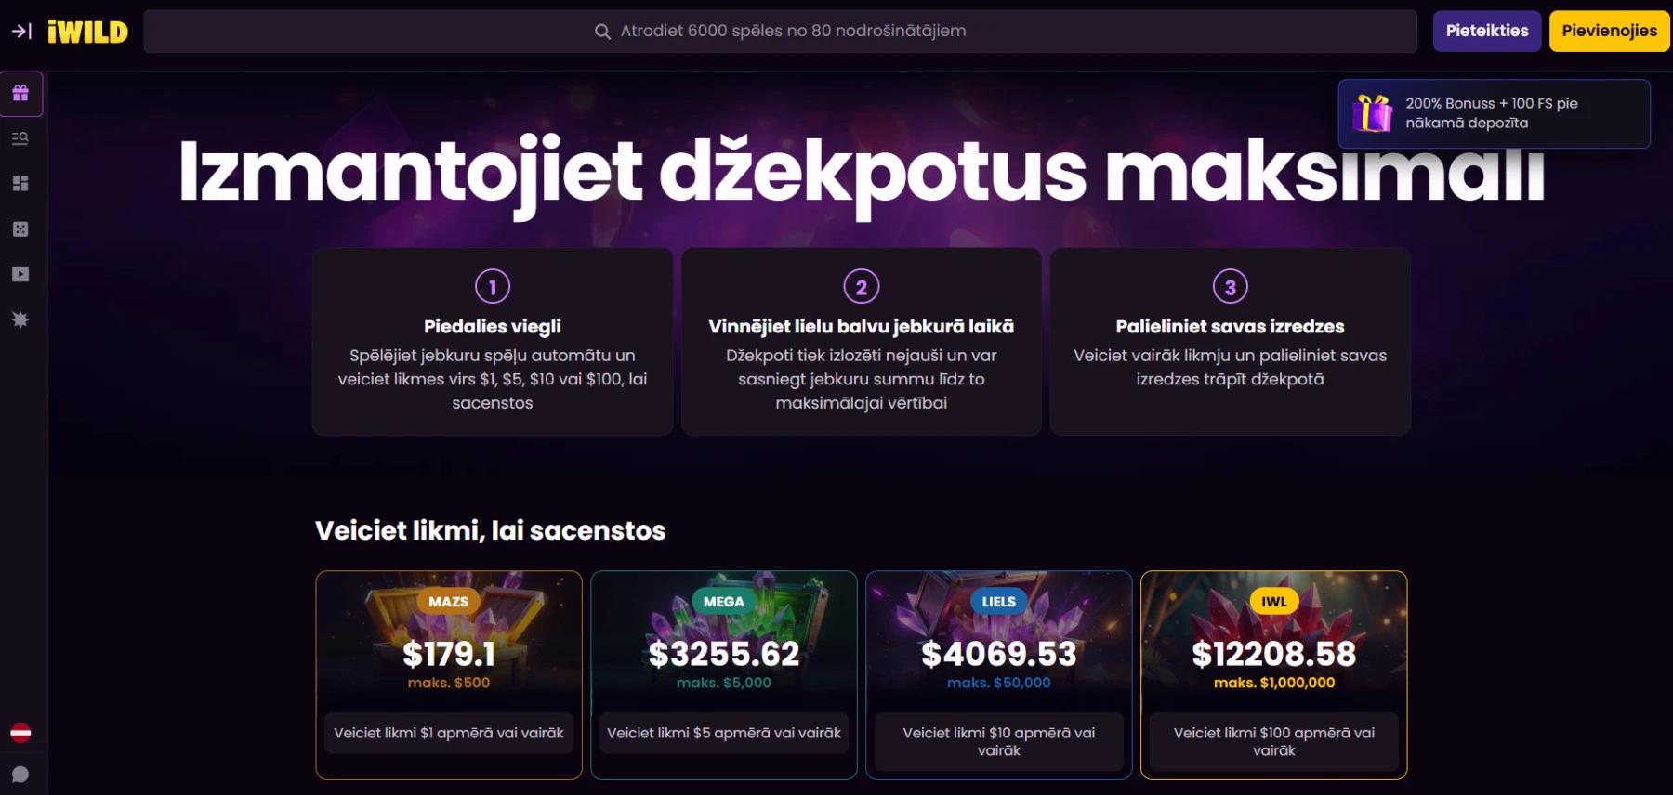Click the iWILD logo
Image resolution: width=1673 pixels, height=795 pixels.
click(x=88, y=31)
